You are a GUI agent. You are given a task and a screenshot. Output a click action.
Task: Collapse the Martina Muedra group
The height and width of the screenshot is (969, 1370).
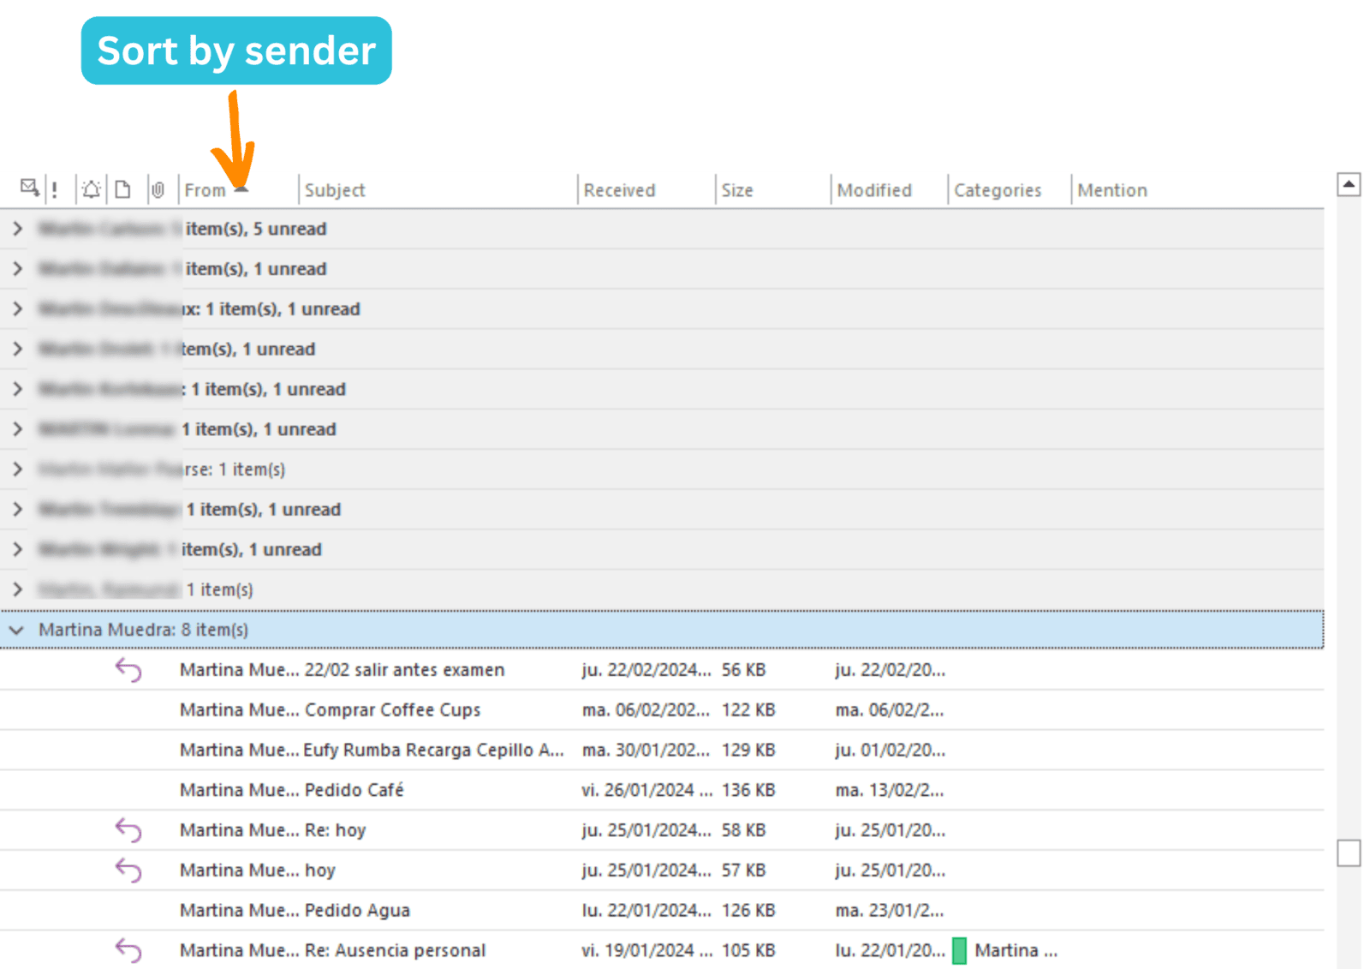[x=16, y=630]
